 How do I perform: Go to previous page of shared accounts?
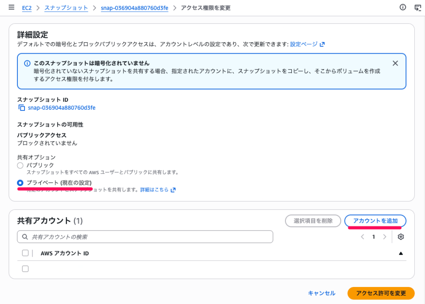[x=362, y=237]
